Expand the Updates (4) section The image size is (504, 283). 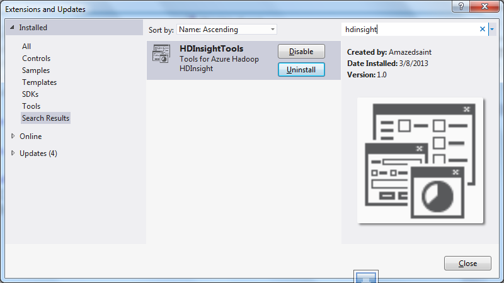point(13,153)
